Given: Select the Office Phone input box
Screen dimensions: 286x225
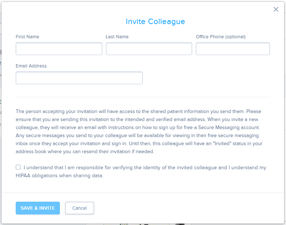Looking at the screenshot, I should (233, 49).
